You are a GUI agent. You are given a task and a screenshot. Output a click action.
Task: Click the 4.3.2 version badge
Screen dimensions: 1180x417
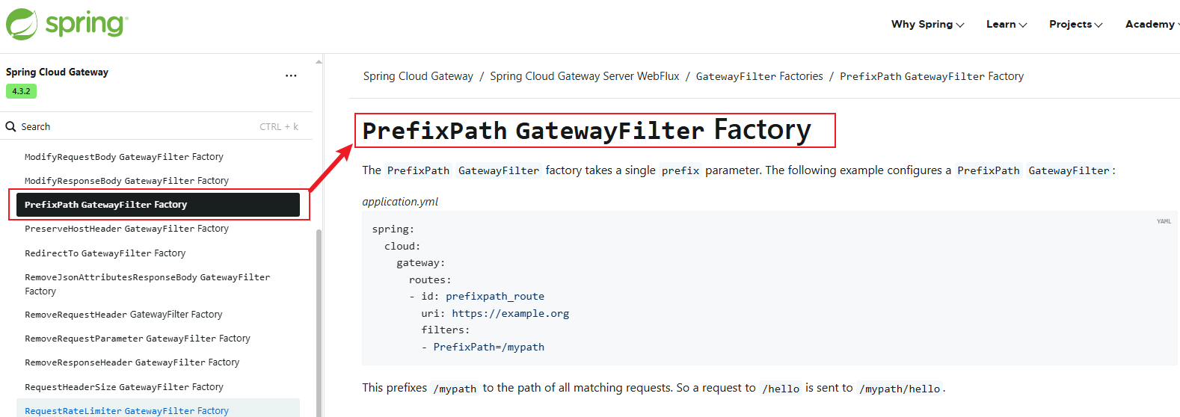pyautogui.click(x=21, y=91)
